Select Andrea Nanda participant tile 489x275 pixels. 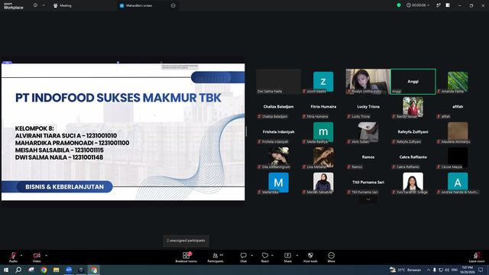[458, 183]
